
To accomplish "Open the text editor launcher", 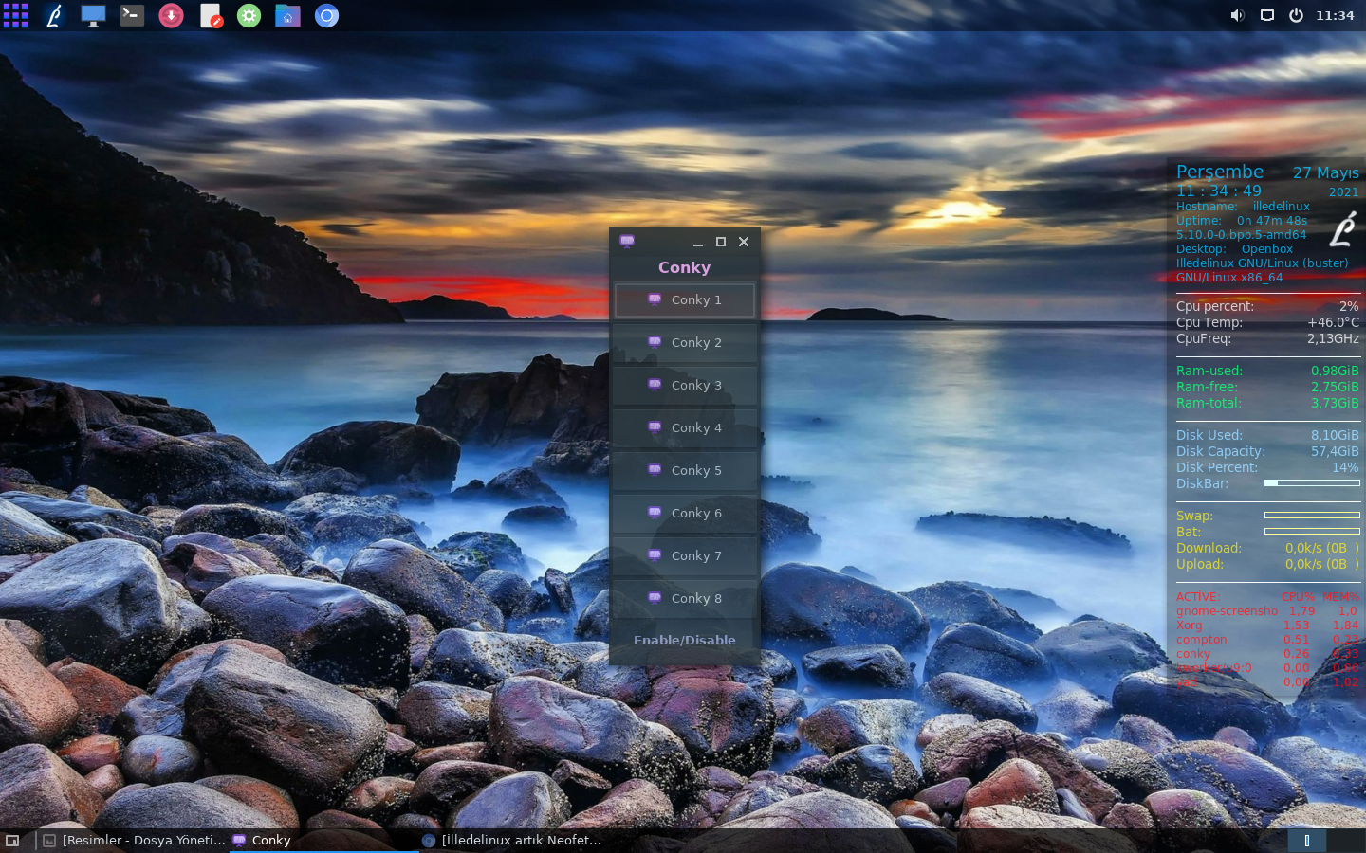I will [x=211, y=15].
